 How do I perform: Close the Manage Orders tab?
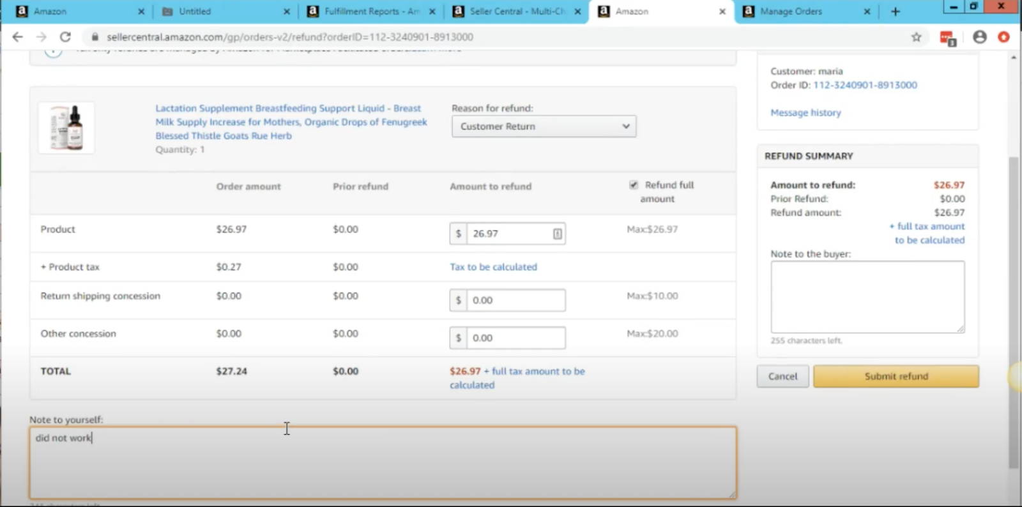(x=867, y=11)
